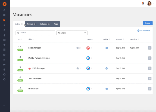The width and height of the screenshot is (156, 112).
Task: Sort vacancies by the Title column
Action: point(31,40)
